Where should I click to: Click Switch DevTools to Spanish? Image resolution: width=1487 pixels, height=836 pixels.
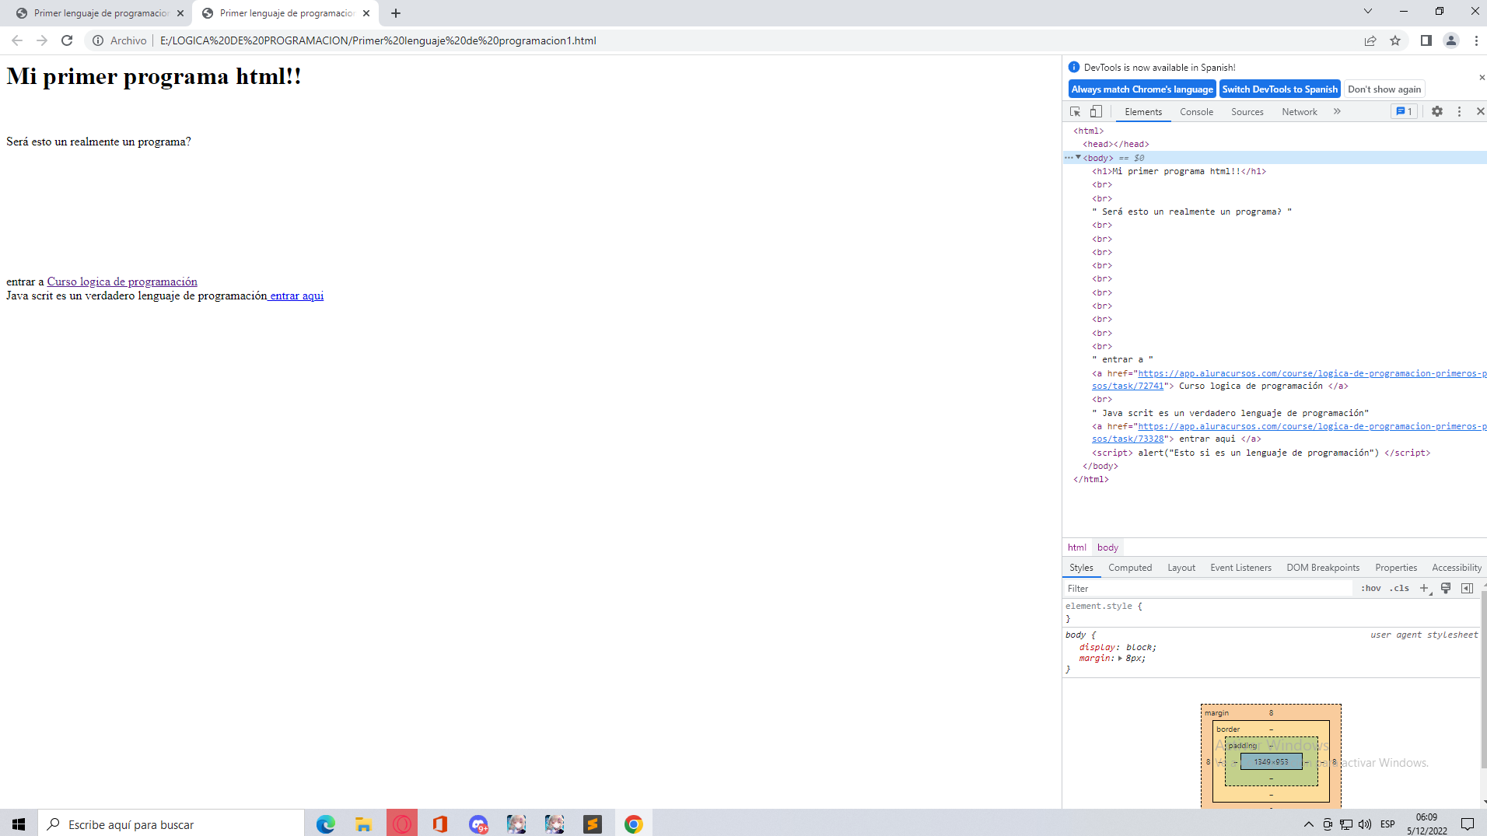coord(1279,89)
